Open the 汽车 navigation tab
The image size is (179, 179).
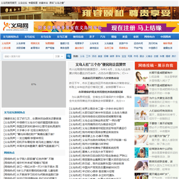pyautogui.click(x=103, y=37)
